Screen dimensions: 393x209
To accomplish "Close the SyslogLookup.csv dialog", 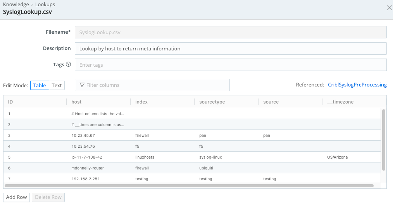I will (389, 8).
